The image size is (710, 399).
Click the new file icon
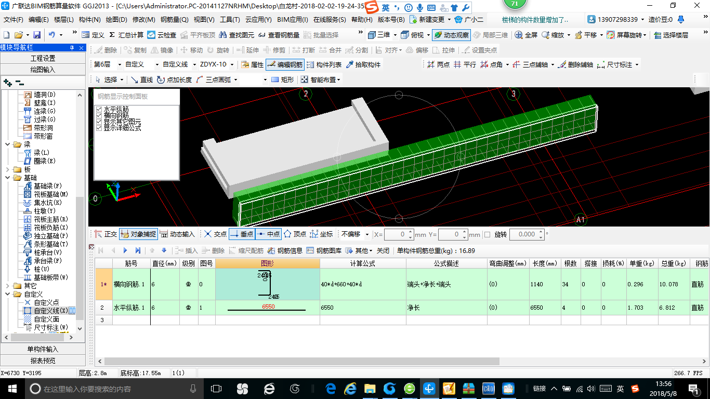(6, 35)
